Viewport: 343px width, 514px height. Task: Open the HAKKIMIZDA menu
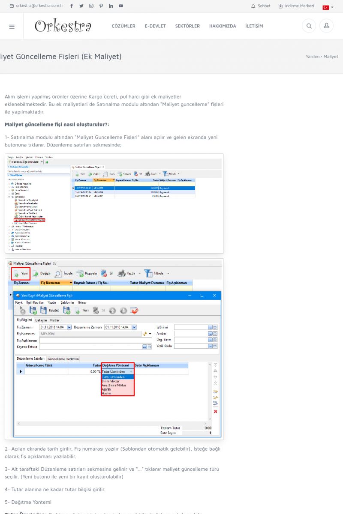223,26
